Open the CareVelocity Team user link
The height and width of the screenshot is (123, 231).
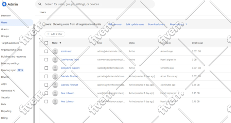(x=70, y=60)
